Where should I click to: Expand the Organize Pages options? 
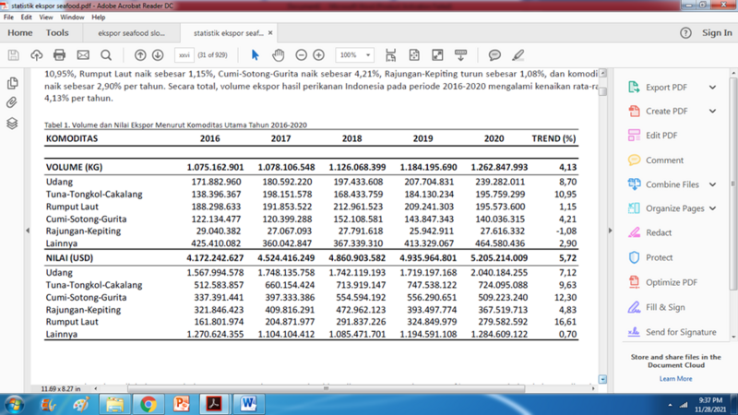pyautogui.click(x=712, y=208)
